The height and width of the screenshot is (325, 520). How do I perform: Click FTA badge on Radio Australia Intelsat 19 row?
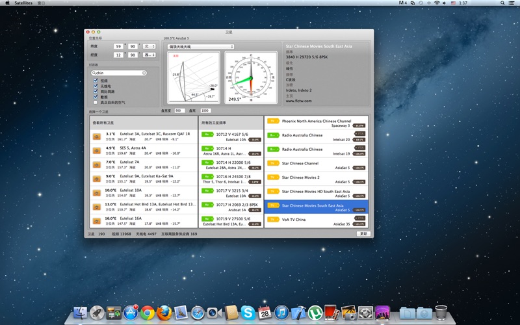[x=360, y=148]
